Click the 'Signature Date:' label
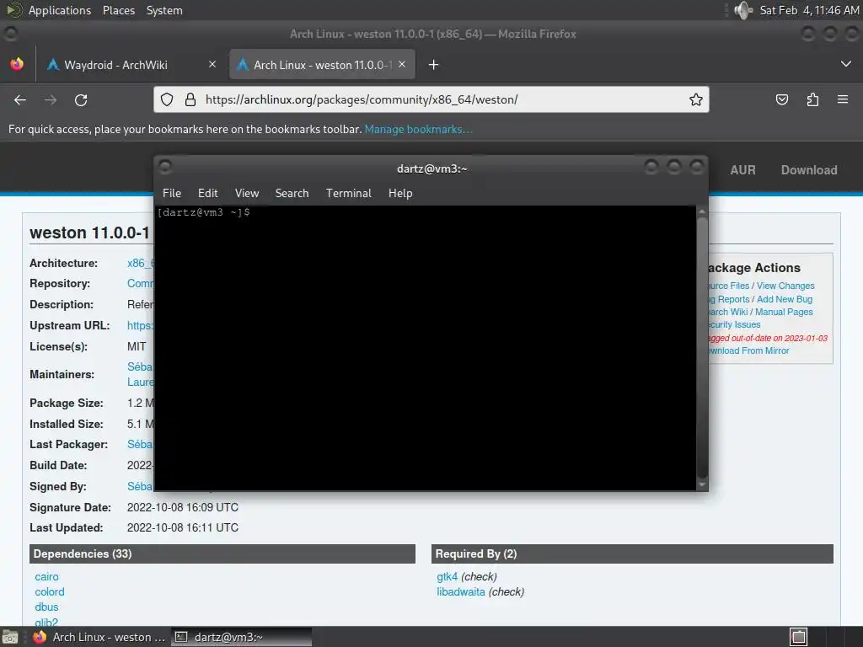863x647 pixels. (x=70, y=507)
